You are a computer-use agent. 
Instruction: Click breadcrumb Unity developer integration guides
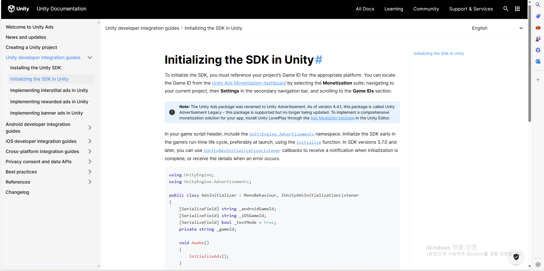[142, 28]
